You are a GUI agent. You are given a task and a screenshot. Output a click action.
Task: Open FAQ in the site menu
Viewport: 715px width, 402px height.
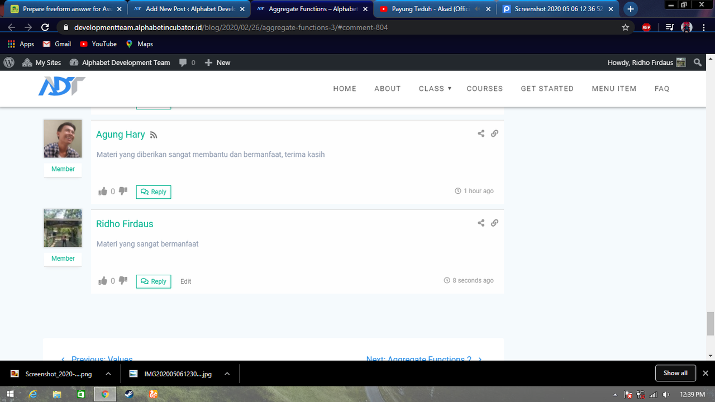pyautogui.click(x=662, y=89)
